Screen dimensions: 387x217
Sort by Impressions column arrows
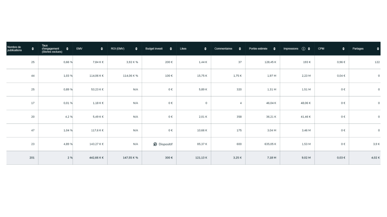(x=309, y=49)
